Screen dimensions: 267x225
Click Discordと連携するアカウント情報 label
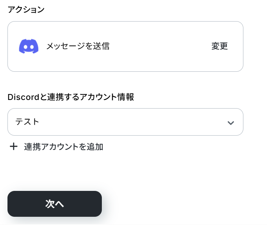click(x=71, y=97)
